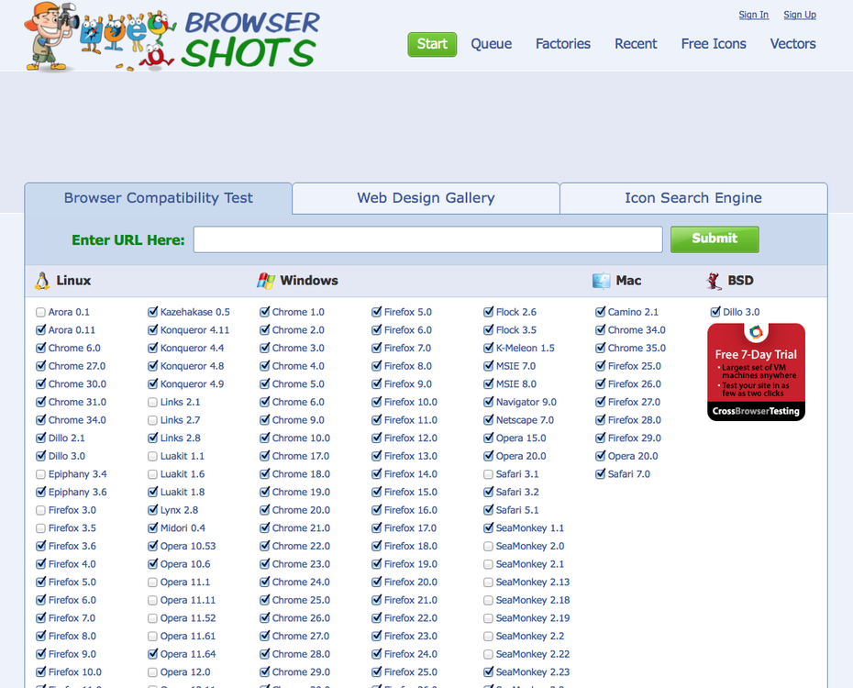The width and height of the screenshot is (853, 688).
Task: Click the Mac Finder icon
Action: 601,281
